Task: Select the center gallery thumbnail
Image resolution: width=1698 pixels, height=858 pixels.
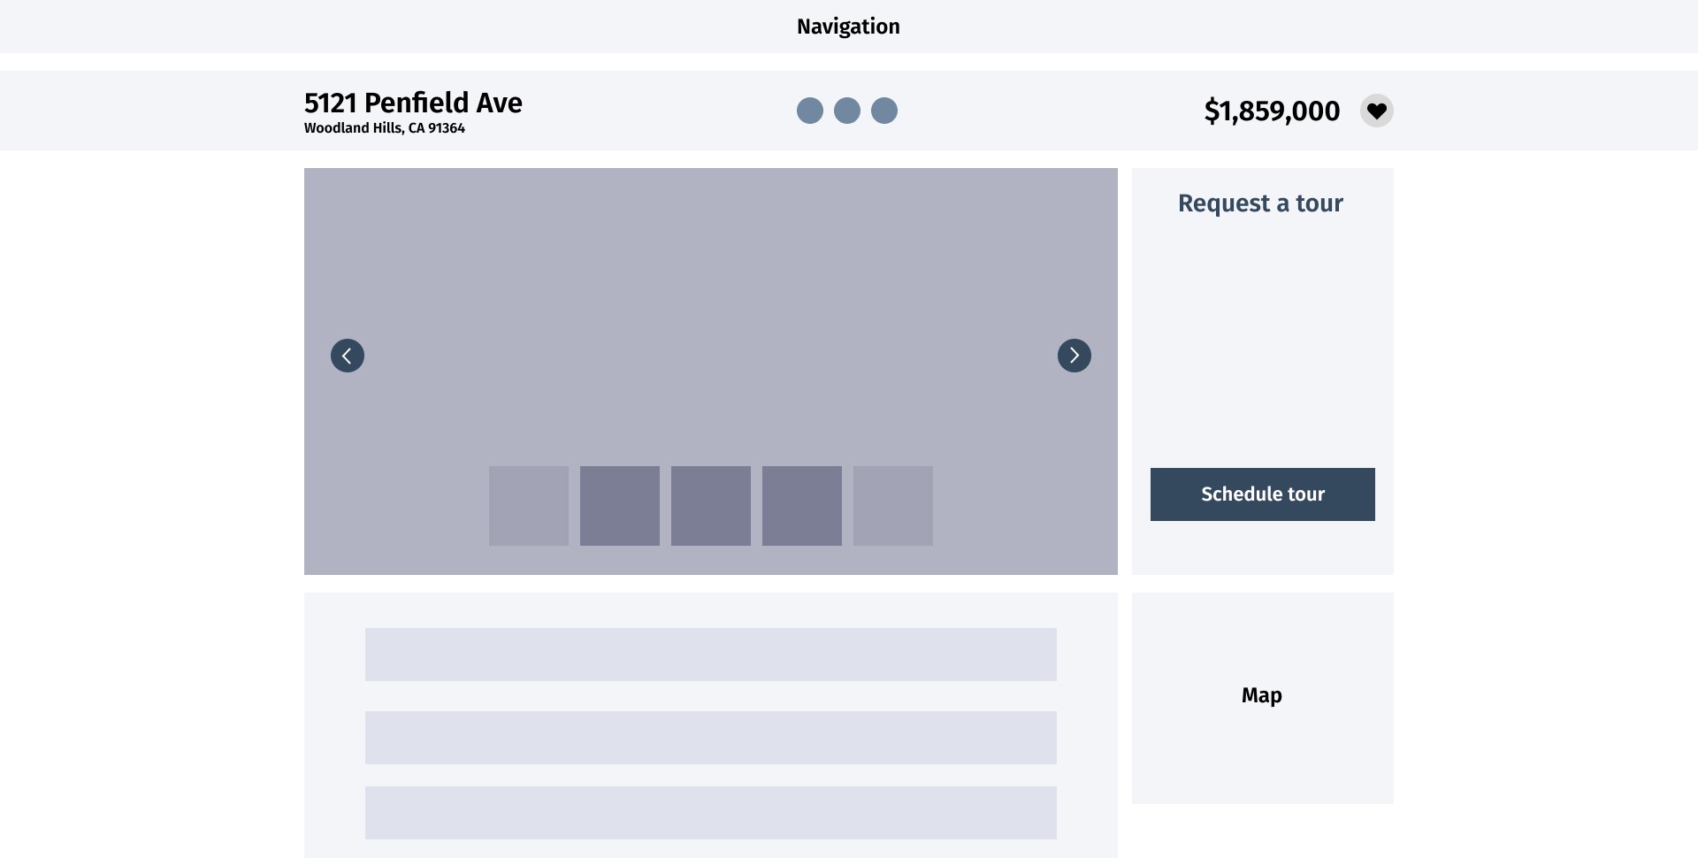Action: [711, 506]
